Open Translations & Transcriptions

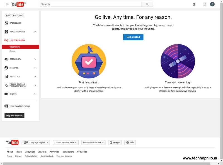[6, 85]
